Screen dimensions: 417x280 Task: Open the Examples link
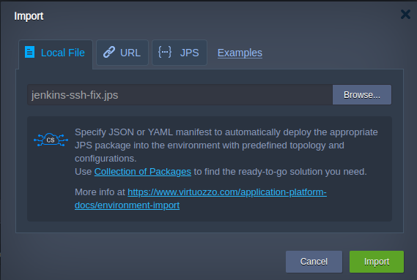[240, 53]
